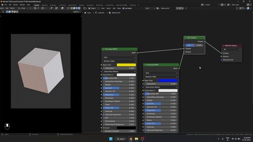This screenshot has width=253, height=142.
Task: Select wireframe viewport shading mode icon
Action: 72,8
